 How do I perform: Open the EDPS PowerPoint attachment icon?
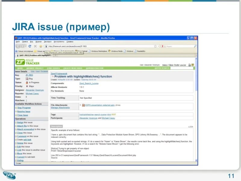click(x=83, y=105)
